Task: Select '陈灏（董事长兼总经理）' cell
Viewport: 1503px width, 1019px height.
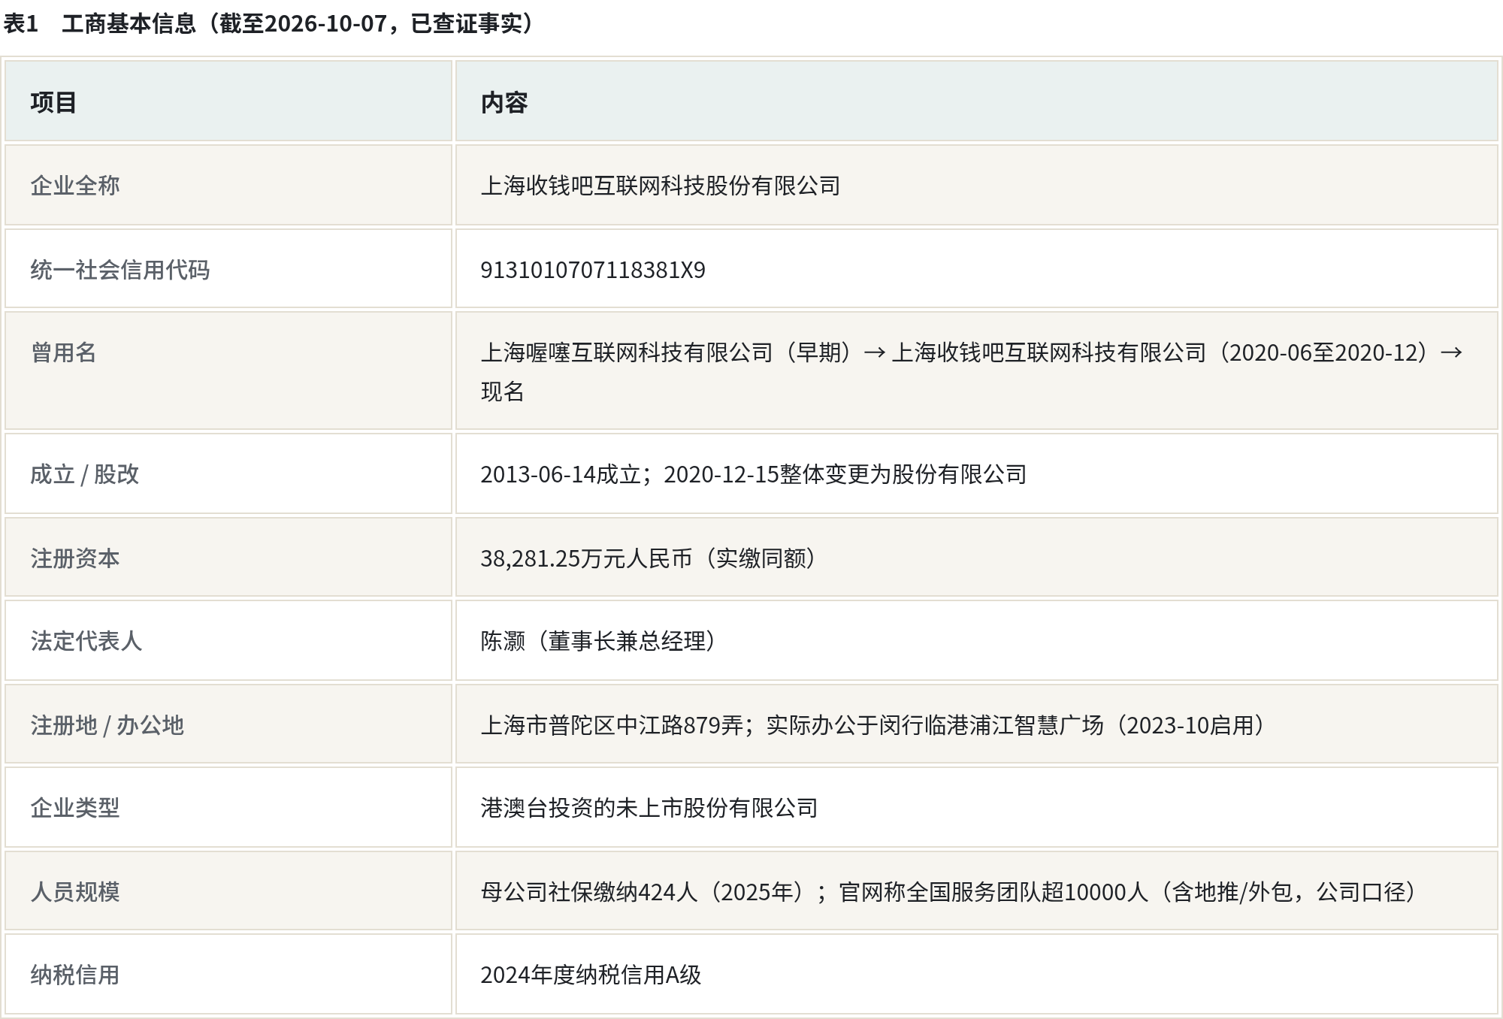Action: click(976, 640)
